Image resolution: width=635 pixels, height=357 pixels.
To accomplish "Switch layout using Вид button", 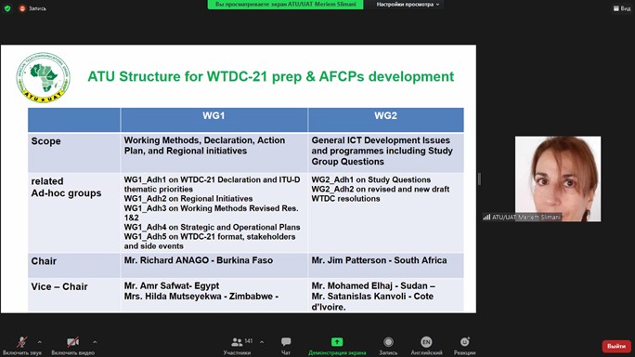I will click(622, 8).
